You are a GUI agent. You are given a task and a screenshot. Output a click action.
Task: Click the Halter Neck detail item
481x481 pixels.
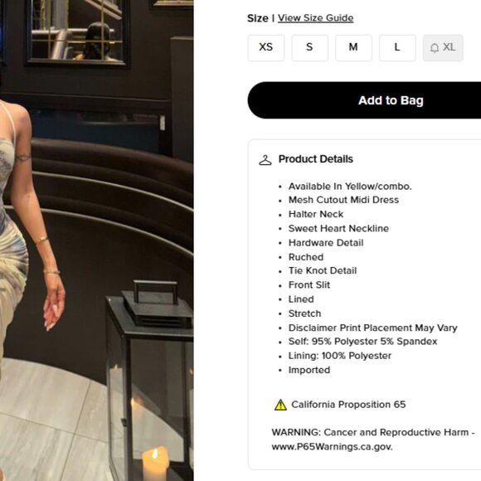pos(316,214)
